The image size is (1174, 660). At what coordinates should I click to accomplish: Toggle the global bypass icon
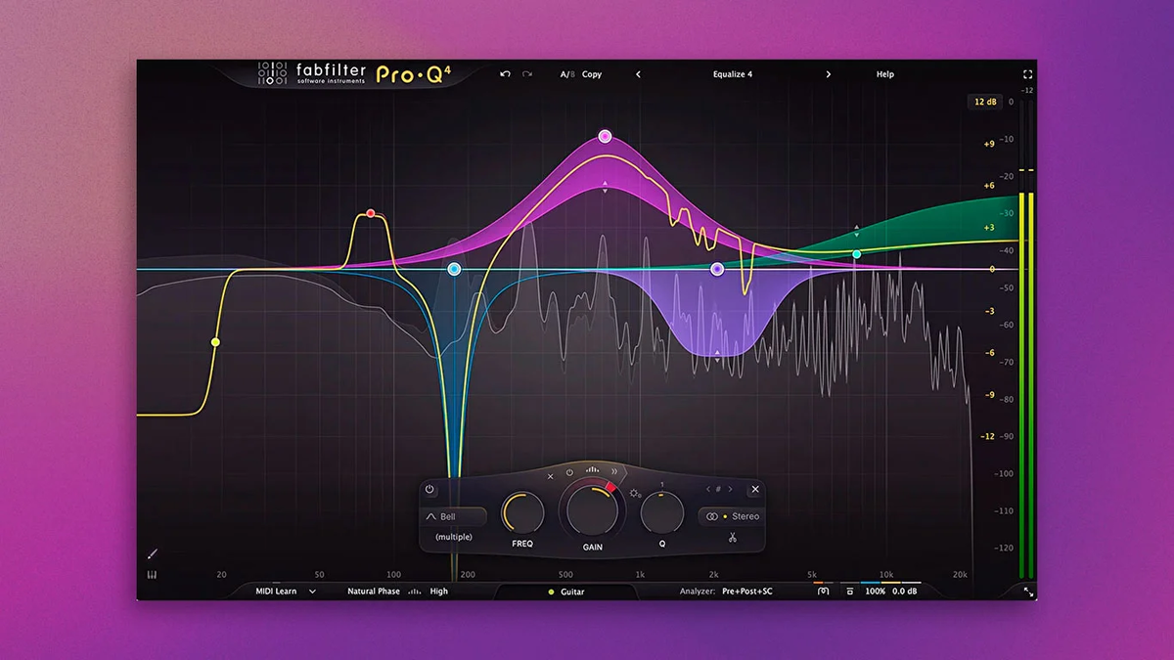coord(849,592)
